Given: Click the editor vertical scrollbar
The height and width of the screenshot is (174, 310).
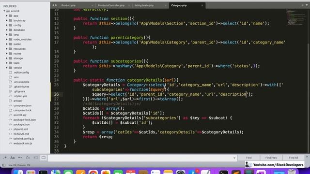Looking at the screenshot, I should 309,98.
